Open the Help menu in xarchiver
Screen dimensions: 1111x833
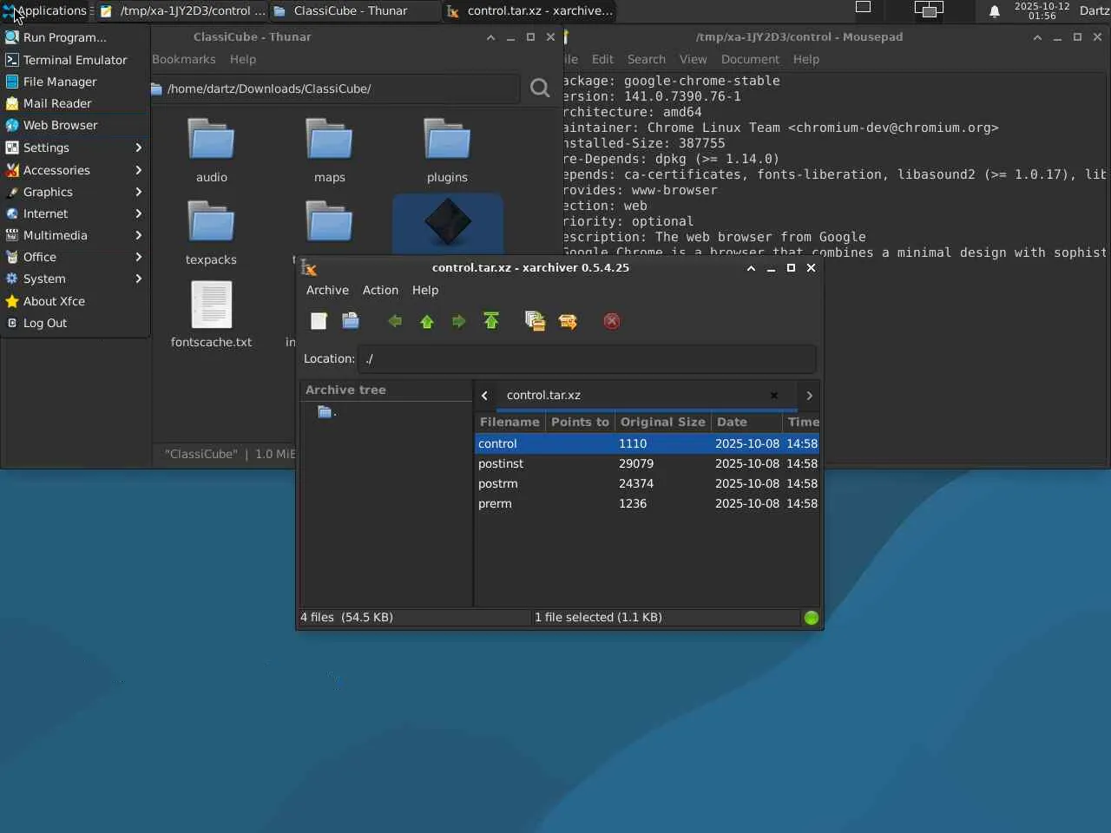425,290
